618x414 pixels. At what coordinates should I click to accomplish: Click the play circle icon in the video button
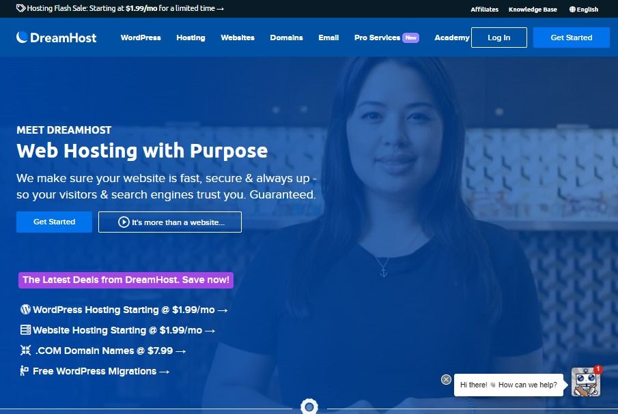pyautogui.click(x=124, y=222)
